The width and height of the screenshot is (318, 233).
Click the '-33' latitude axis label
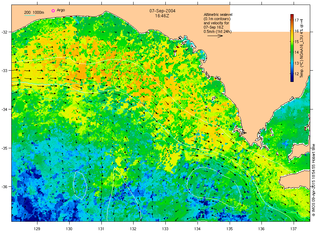coord(4,71)
